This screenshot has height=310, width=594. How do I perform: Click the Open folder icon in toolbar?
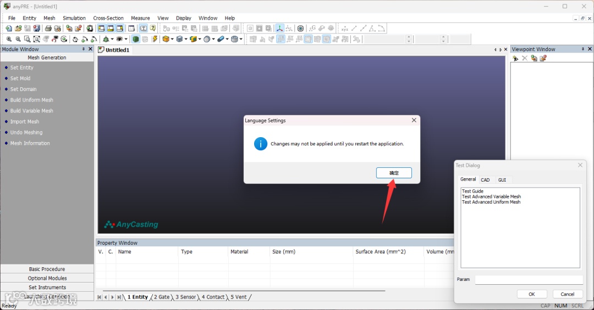click(x=18, y=29)
